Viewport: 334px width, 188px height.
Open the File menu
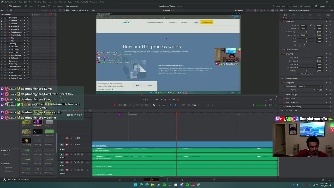pos(21,2)
